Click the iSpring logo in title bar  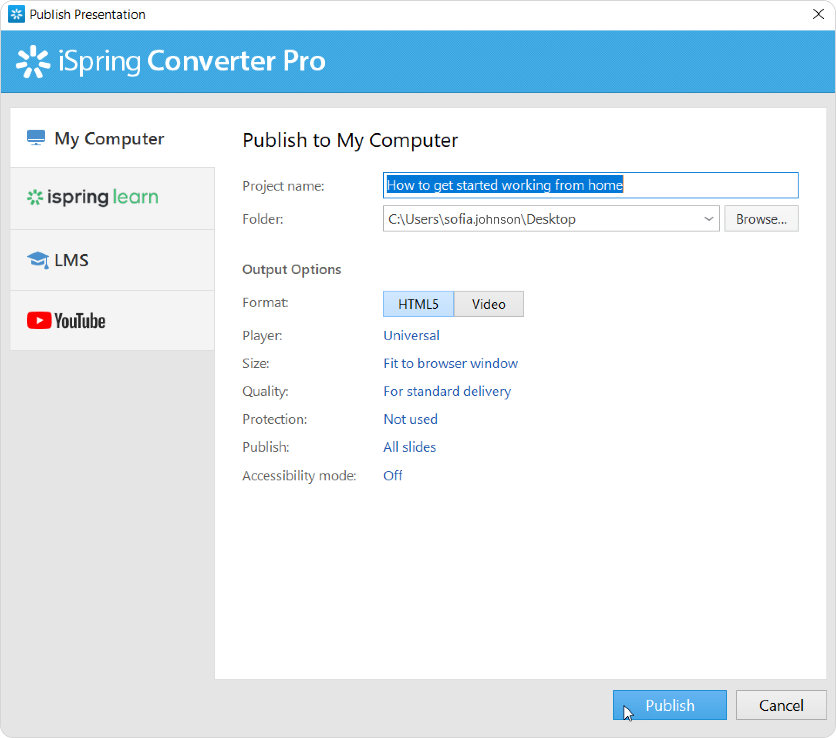[17, 14]
